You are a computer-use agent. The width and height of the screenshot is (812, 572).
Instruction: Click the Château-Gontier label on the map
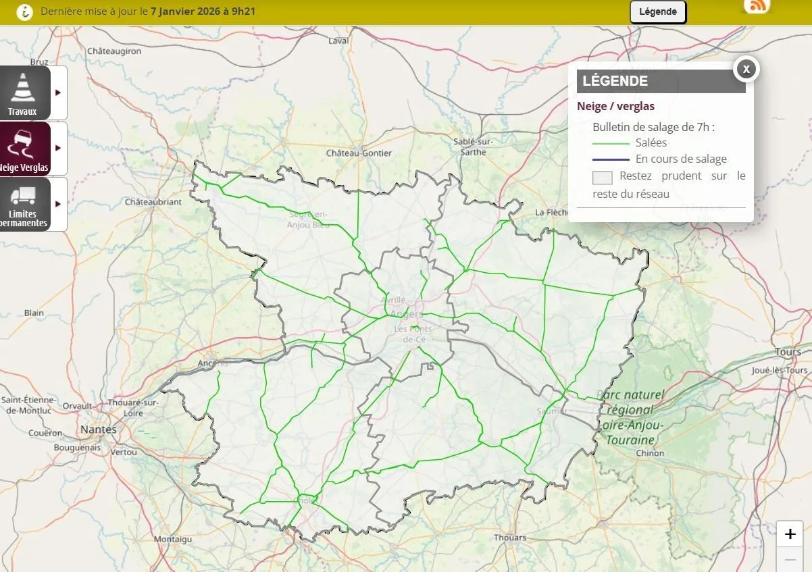(359, 153)
